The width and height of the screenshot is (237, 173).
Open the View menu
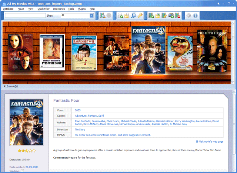[x=31, y=9]
